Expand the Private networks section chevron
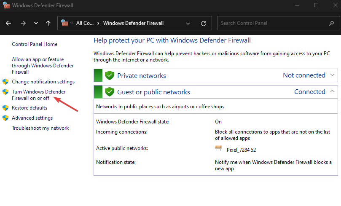The image size is (341, 206). click(332, 75)
